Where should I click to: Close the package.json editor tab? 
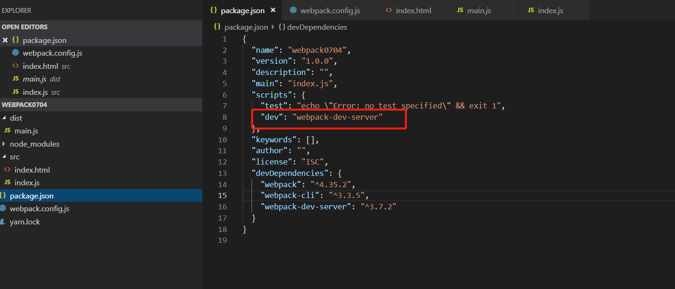274,10
